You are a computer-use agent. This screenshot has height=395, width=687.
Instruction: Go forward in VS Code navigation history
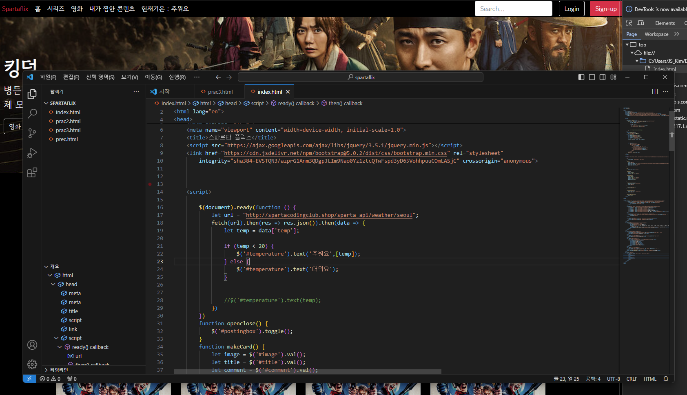click(229, 77)
